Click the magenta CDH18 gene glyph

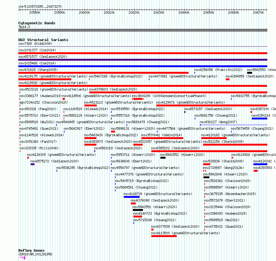pos(22,258)
